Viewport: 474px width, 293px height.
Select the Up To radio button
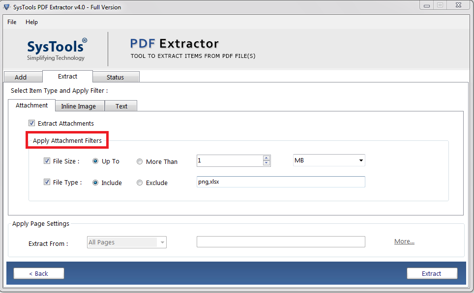[x=95, y=161]
